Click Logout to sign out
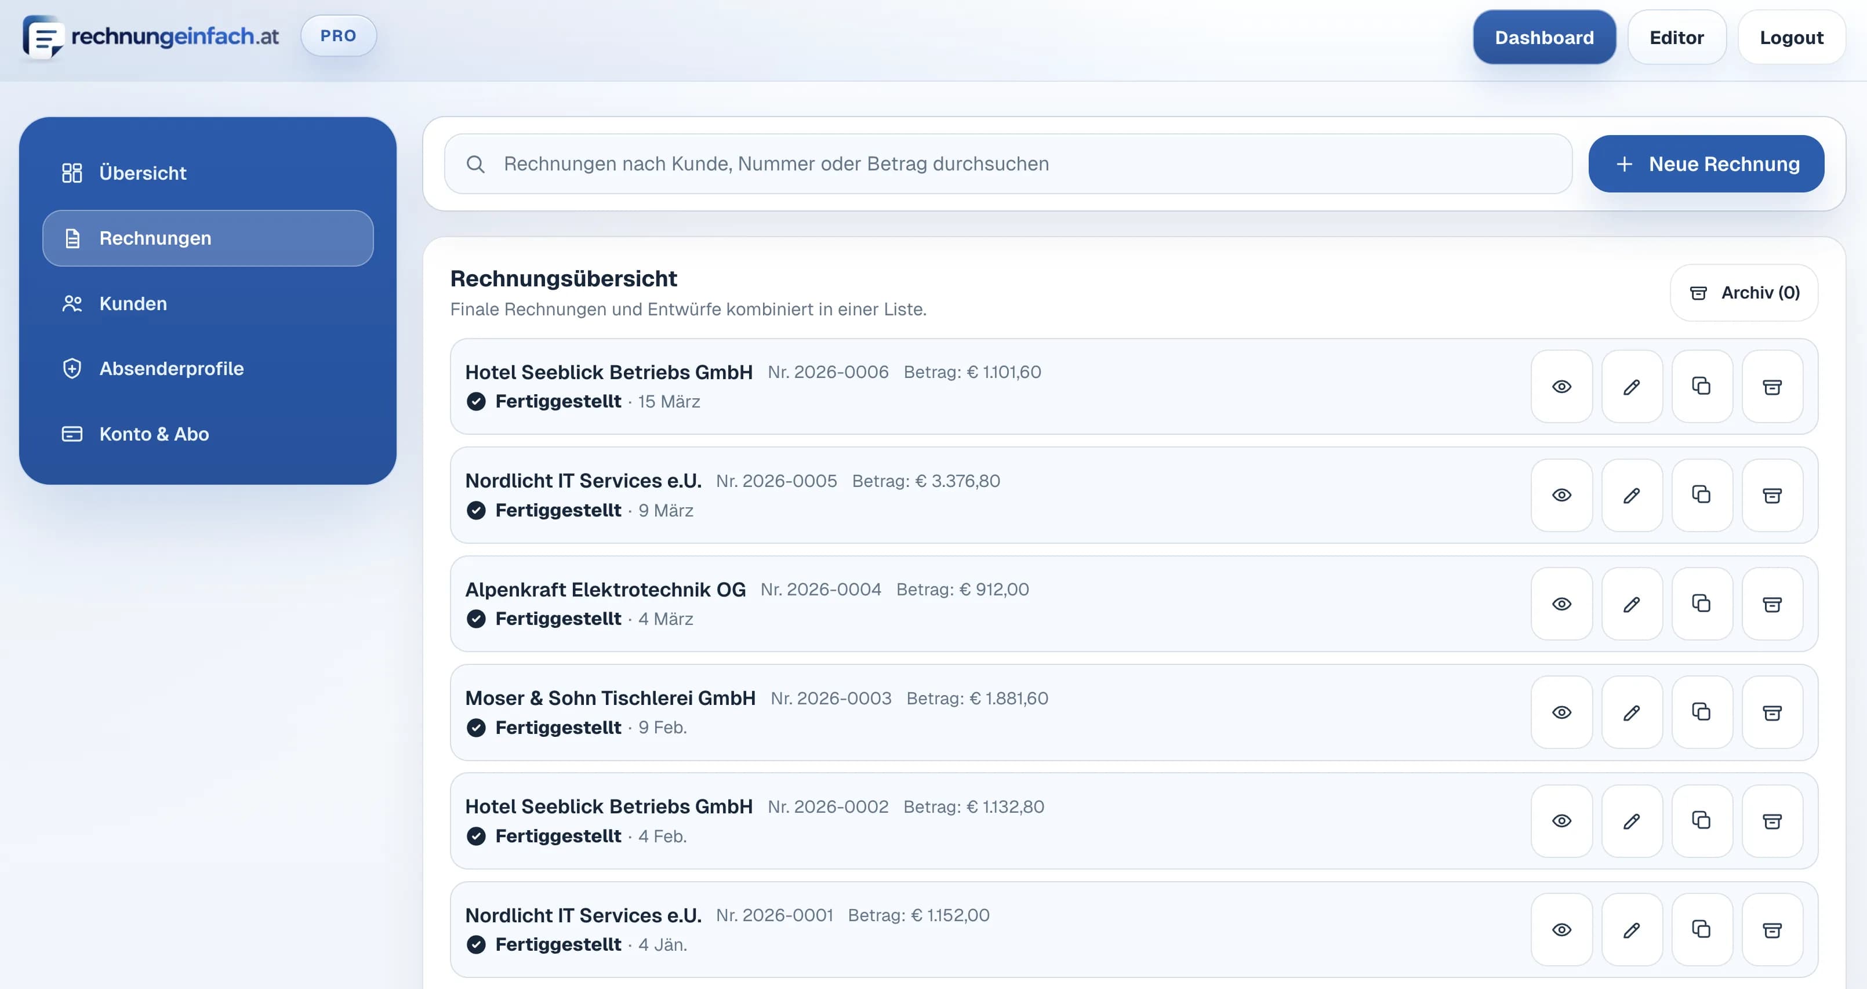The height and width of the screenshot is (989, 1867). pos(1792,37)
